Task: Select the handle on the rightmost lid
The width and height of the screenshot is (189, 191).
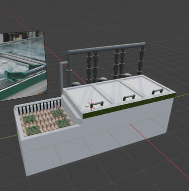Action: point(157,91)
